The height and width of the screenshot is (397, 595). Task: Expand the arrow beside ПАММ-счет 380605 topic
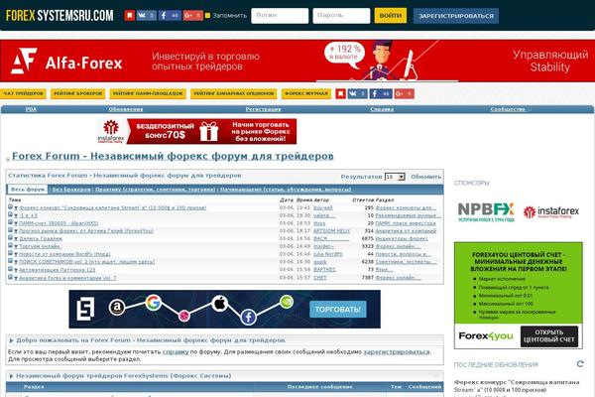point(16,223)
